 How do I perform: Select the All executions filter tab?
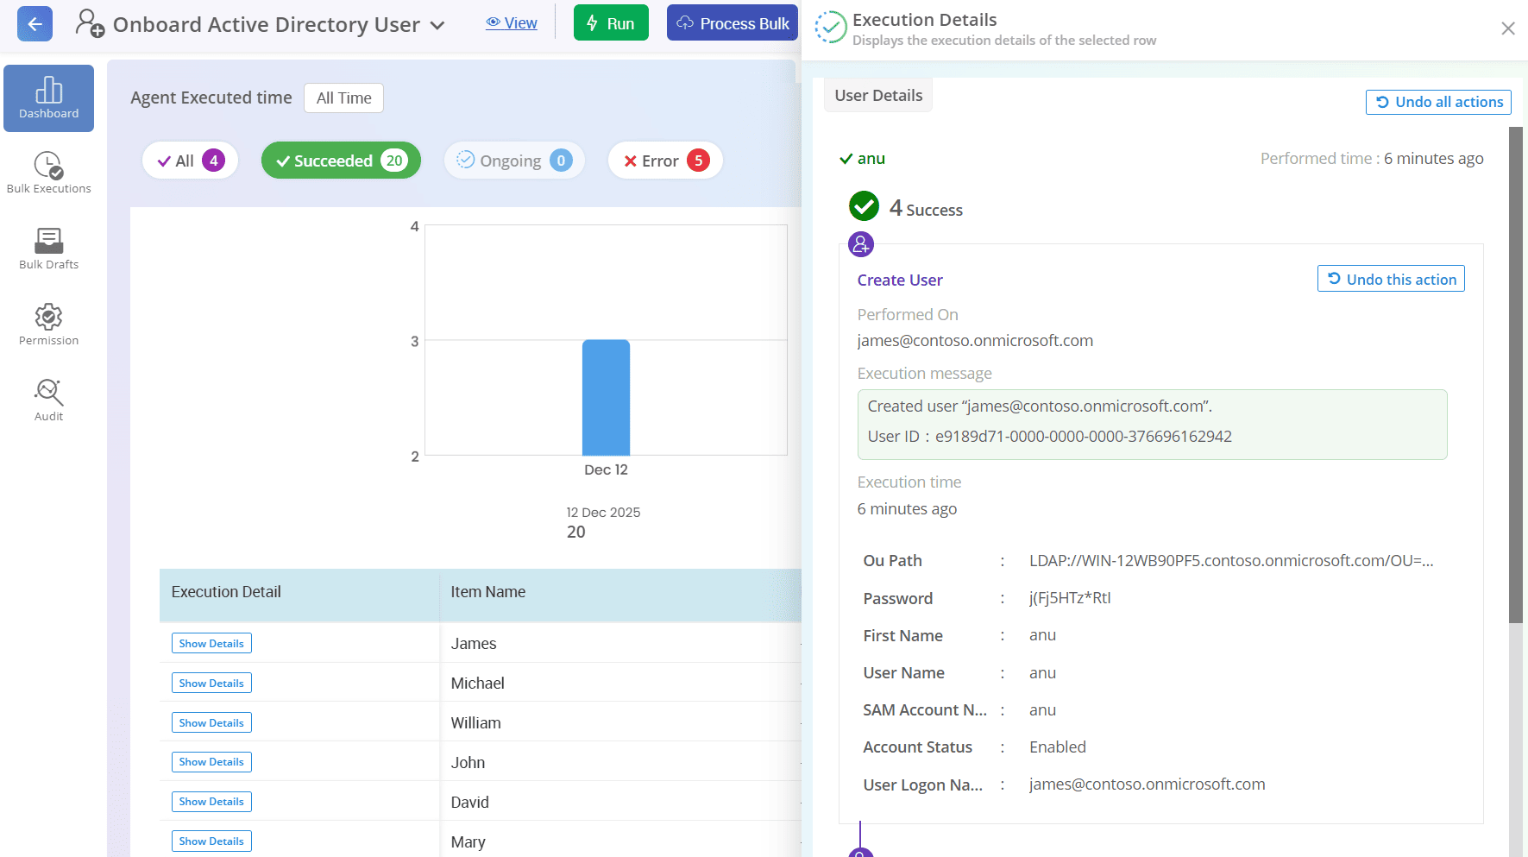[x=189, y=160]
